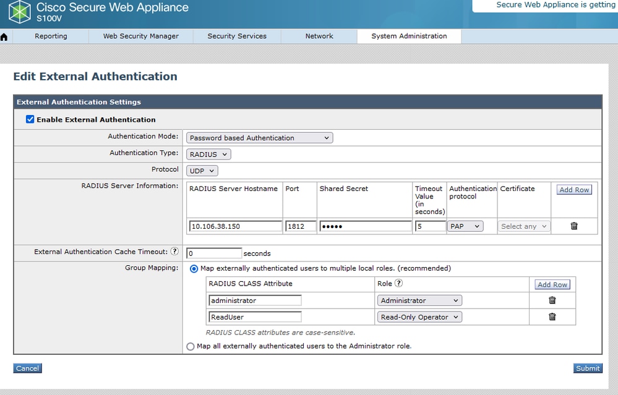Screen dimensions: 618x395
Task: Click the Port field showing 1812
Action: [x=301, y=226]
